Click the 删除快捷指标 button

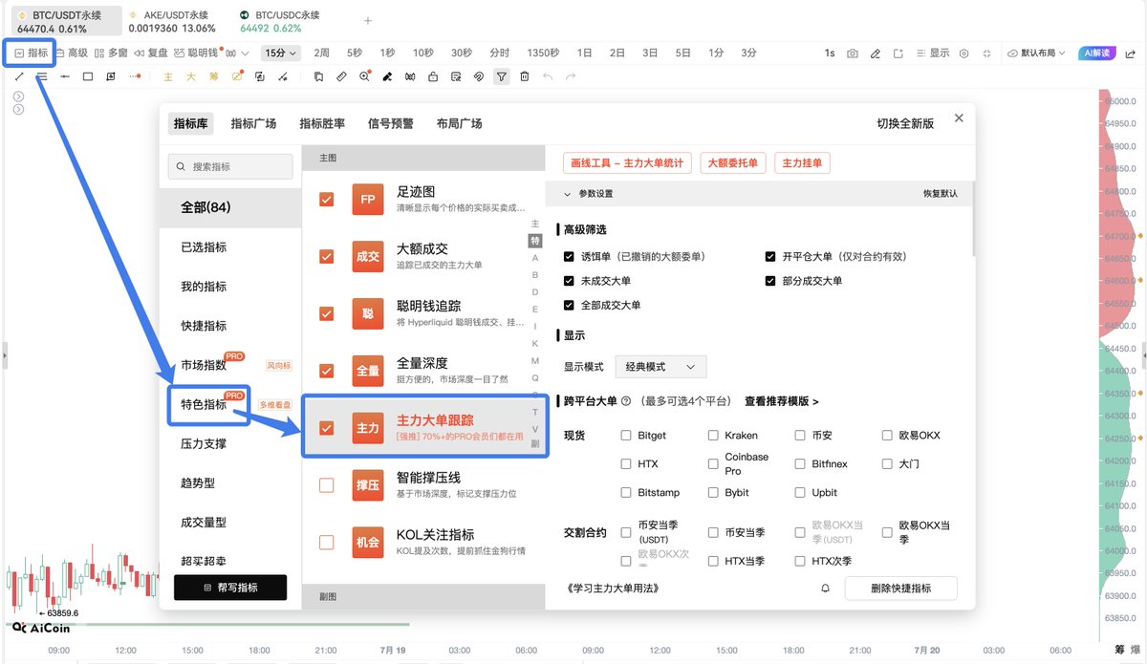900,589
